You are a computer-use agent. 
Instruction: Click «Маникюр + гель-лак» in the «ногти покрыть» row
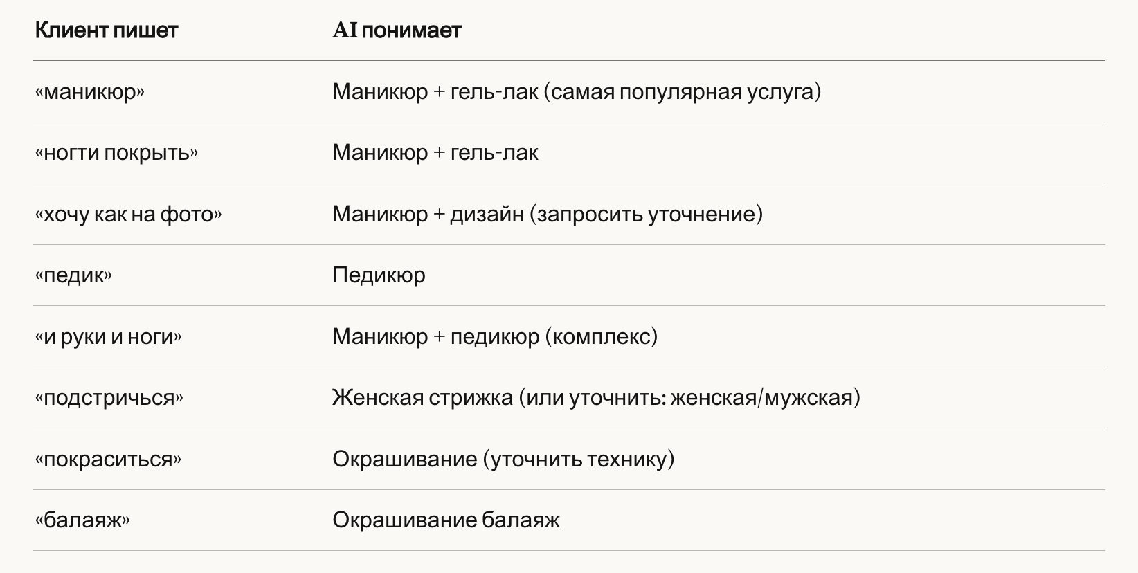click(x=435, y=152)
